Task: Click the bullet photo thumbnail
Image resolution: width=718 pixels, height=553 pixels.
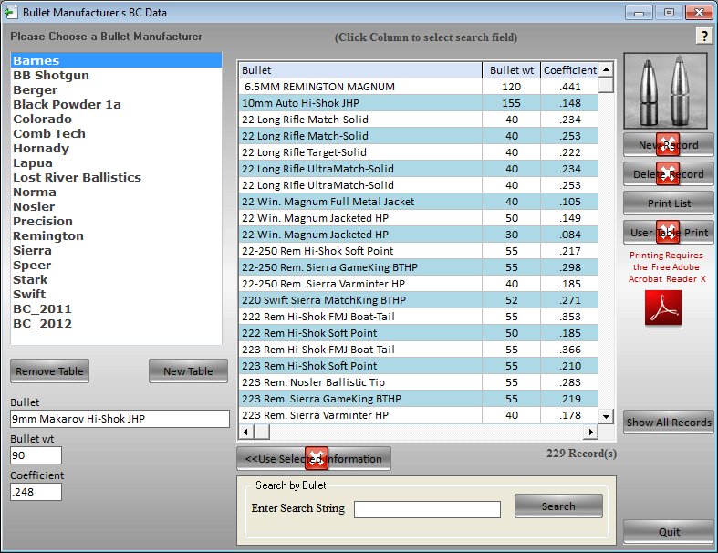Action: click(x=665, y=90)
